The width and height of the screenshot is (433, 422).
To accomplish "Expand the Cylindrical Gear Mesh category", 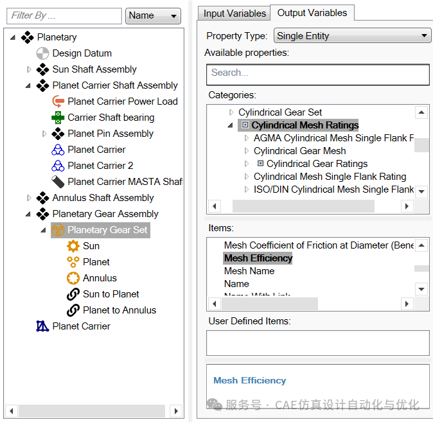I will (246, 151).
